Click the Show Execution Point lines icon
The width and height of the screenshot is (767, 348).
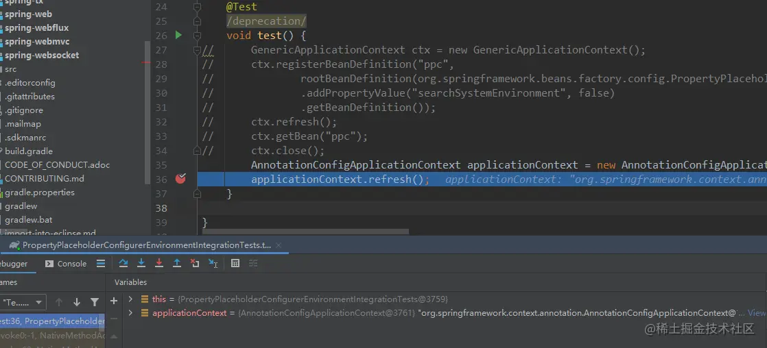(101, 264)
